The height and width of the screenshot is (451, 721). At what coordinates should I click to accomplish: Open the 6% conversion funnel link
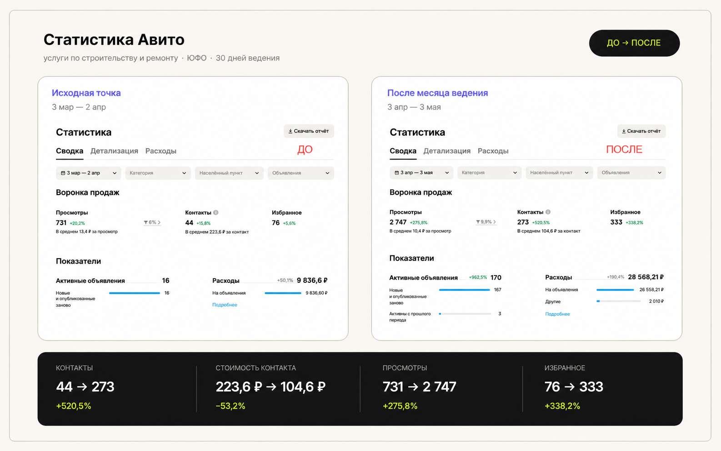pyautogui.click(x=152, y=222)
